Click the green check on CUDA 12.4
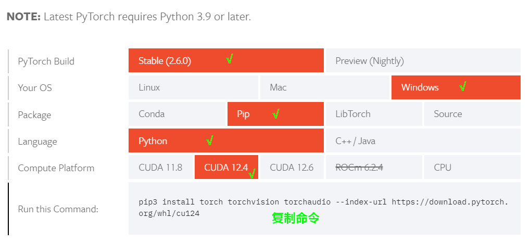Image resolution: width=530 pixels, height=243 pixels. coord(252,174)
